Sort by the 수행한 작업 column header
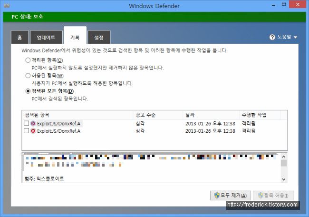 tap(260, 115)
